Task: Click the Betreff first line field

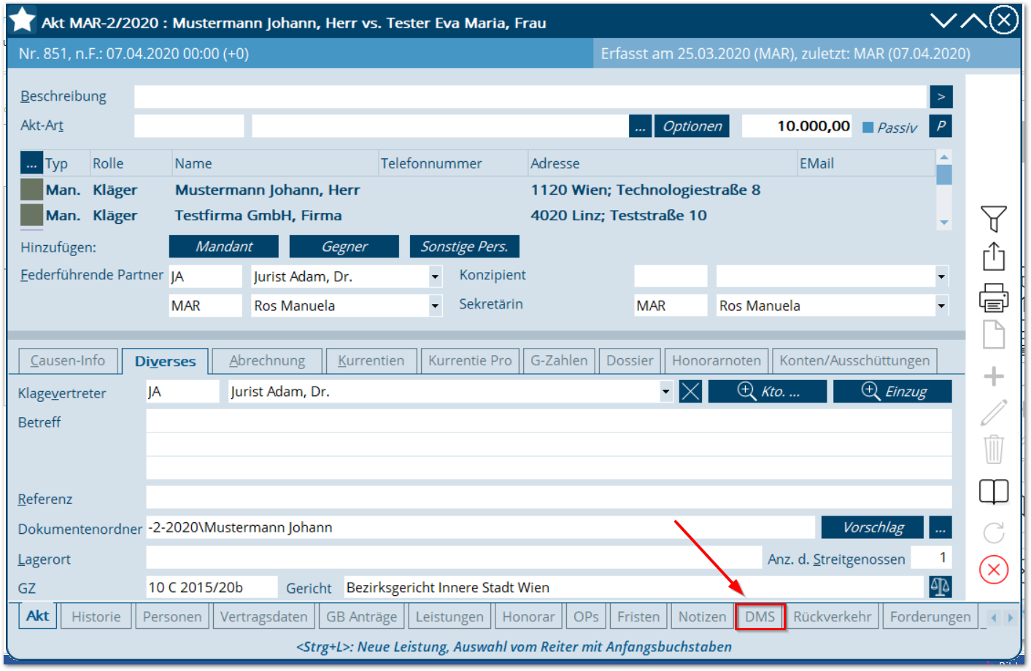Action: coord(549,421)
